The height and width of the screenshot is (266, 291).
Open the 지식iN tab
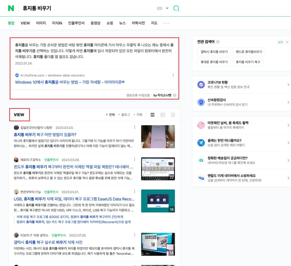point(57,23)
